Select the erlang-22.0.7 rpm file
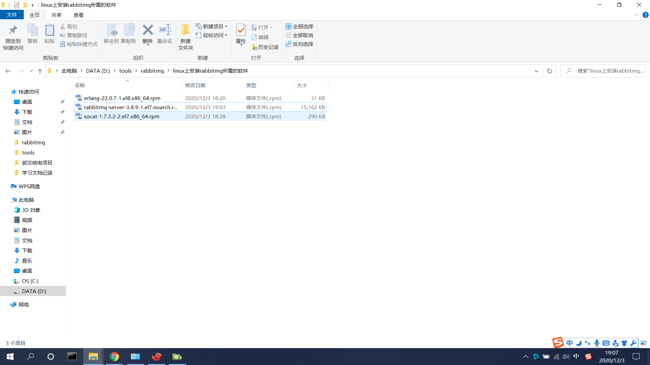Image resolution: width=650 pixels, height=365 pixels. 122,98
